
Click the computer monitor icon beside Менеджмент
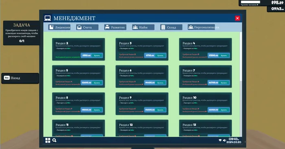48,18
